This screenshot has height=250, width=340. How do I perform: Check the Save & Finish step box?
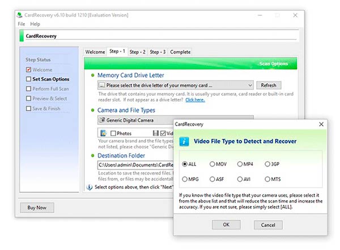coord(28,108)
